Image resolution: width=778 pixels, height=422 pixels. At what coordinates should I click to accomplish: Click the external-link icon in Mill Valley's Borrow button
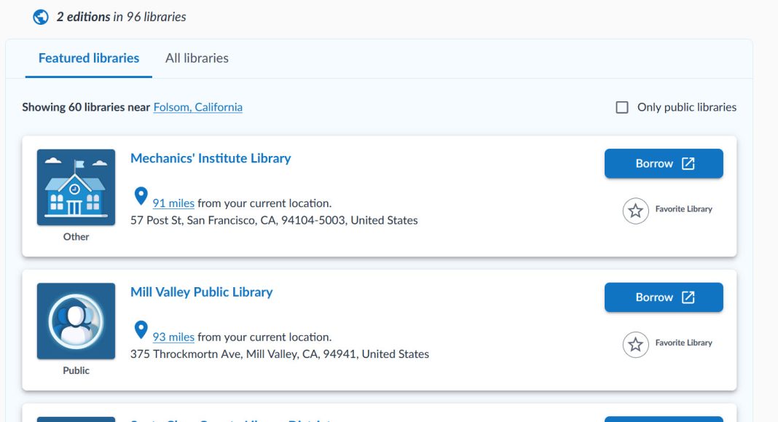tap(688, 297)
